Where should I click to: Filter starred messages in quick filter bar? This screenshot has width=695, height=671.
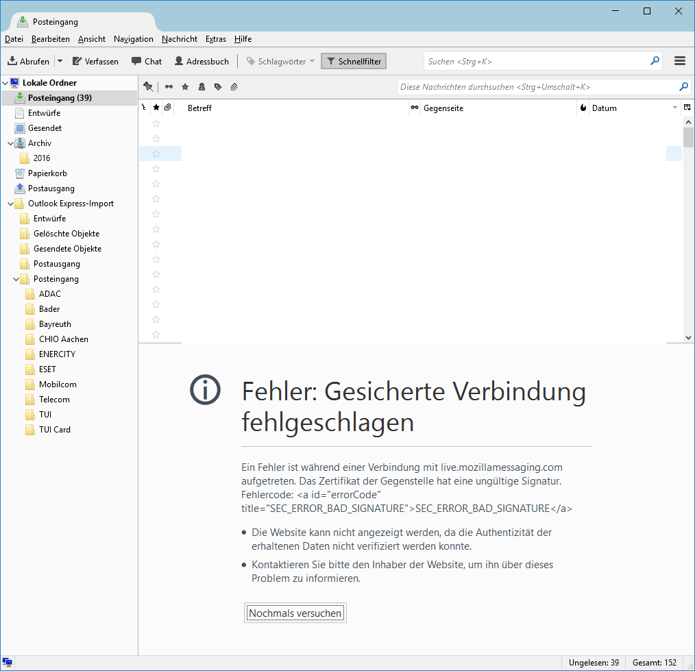click(185, 87)
